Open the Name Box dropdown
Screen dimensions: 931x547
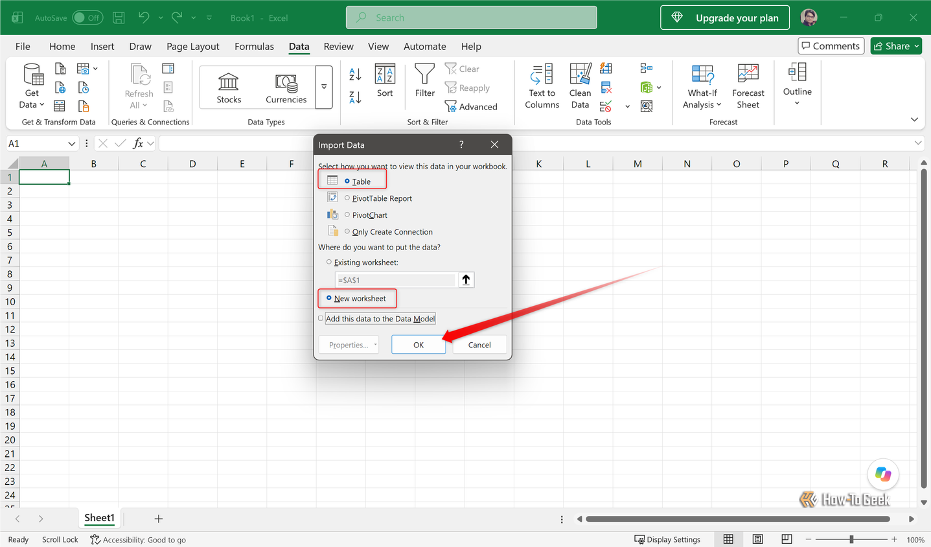click(x=71, y=143)
